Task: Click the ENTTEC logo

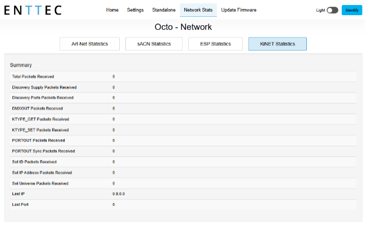Action: 33,10
